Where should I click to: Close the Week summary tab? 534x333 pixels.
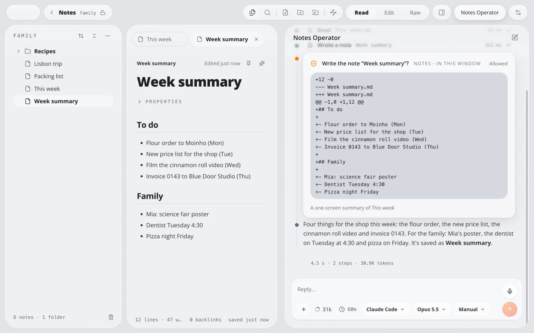click(256, 39)
